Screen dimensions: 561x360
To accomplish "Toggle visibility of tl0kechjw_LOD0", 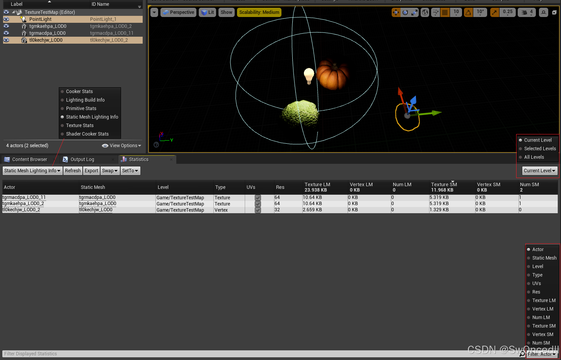I will point(6,40).
